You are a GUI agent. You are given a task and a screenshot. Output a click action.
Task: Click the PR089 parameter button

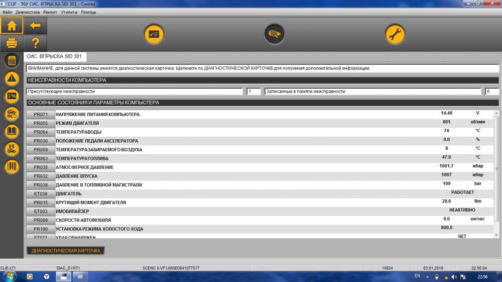41,220
